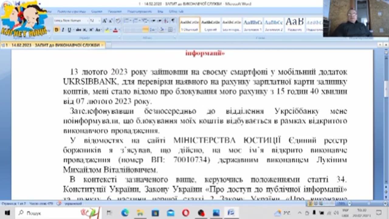Click the Change Case Aa icon
Image resolution: width=389 pixels, height=219 pixels.
[98, 30]
